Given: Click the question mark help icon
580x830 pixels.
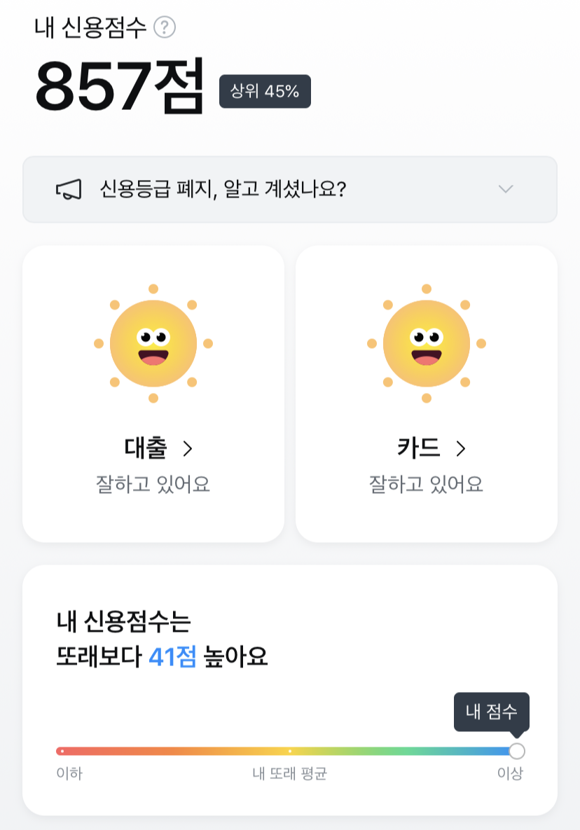Looking at the screenshot, I should pyautogui.click(x=165, y=27).
